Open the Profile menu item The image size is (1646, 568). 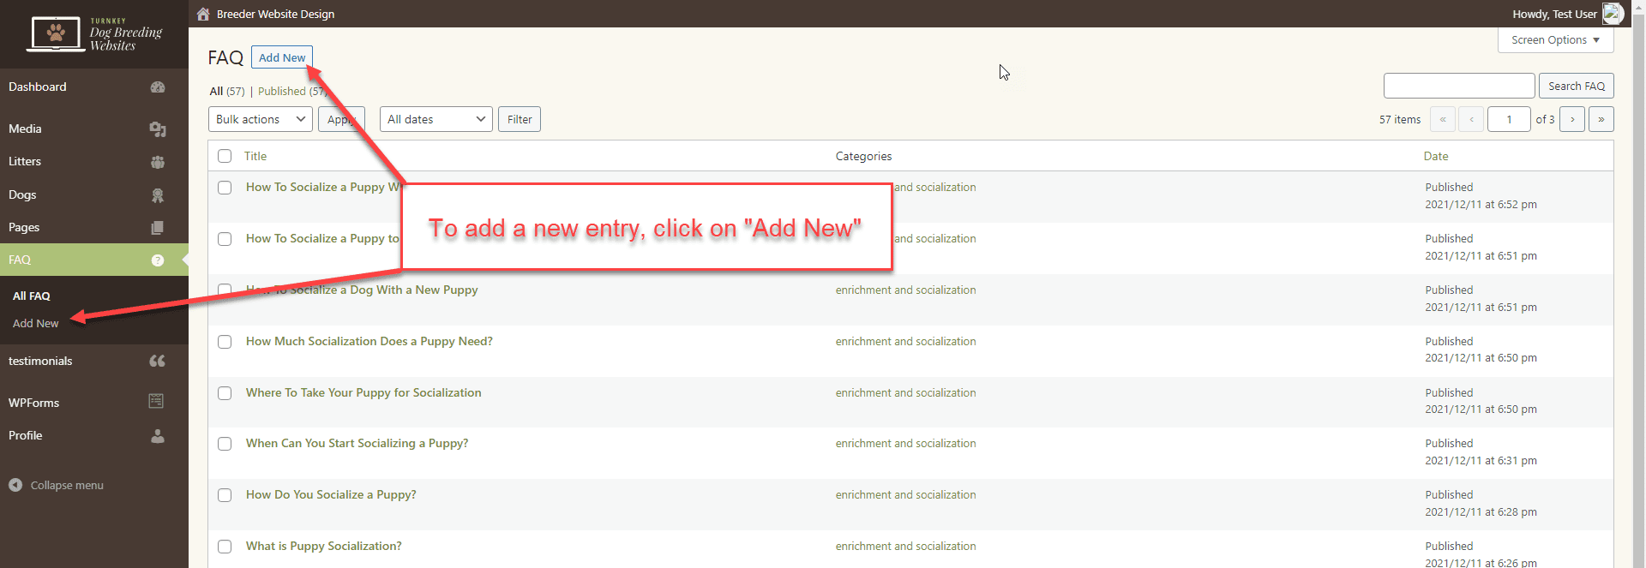pos(94,435)
